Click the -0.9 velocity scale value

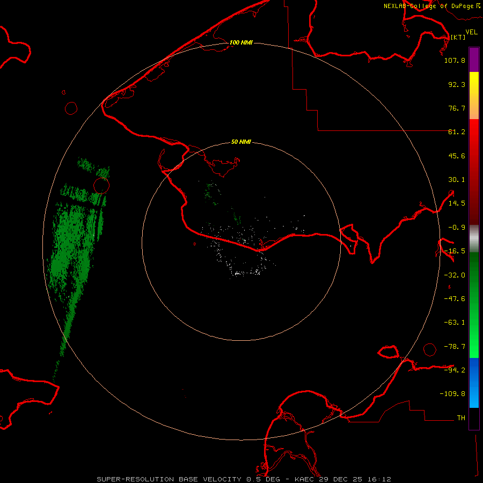(x=457, y=228)
